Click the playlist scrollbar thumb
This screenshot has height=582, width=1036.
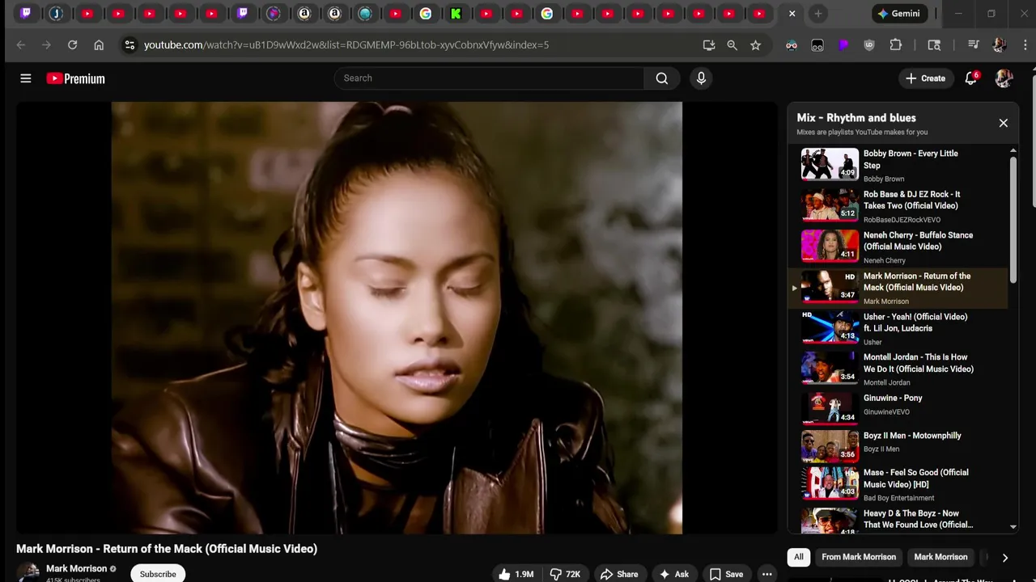1013,219
